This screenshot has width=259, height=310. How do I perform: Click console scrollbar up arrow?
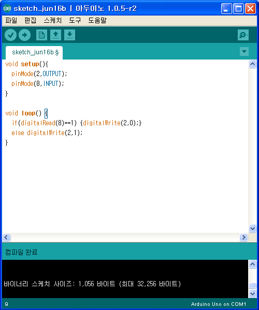(x=252, y=264)
